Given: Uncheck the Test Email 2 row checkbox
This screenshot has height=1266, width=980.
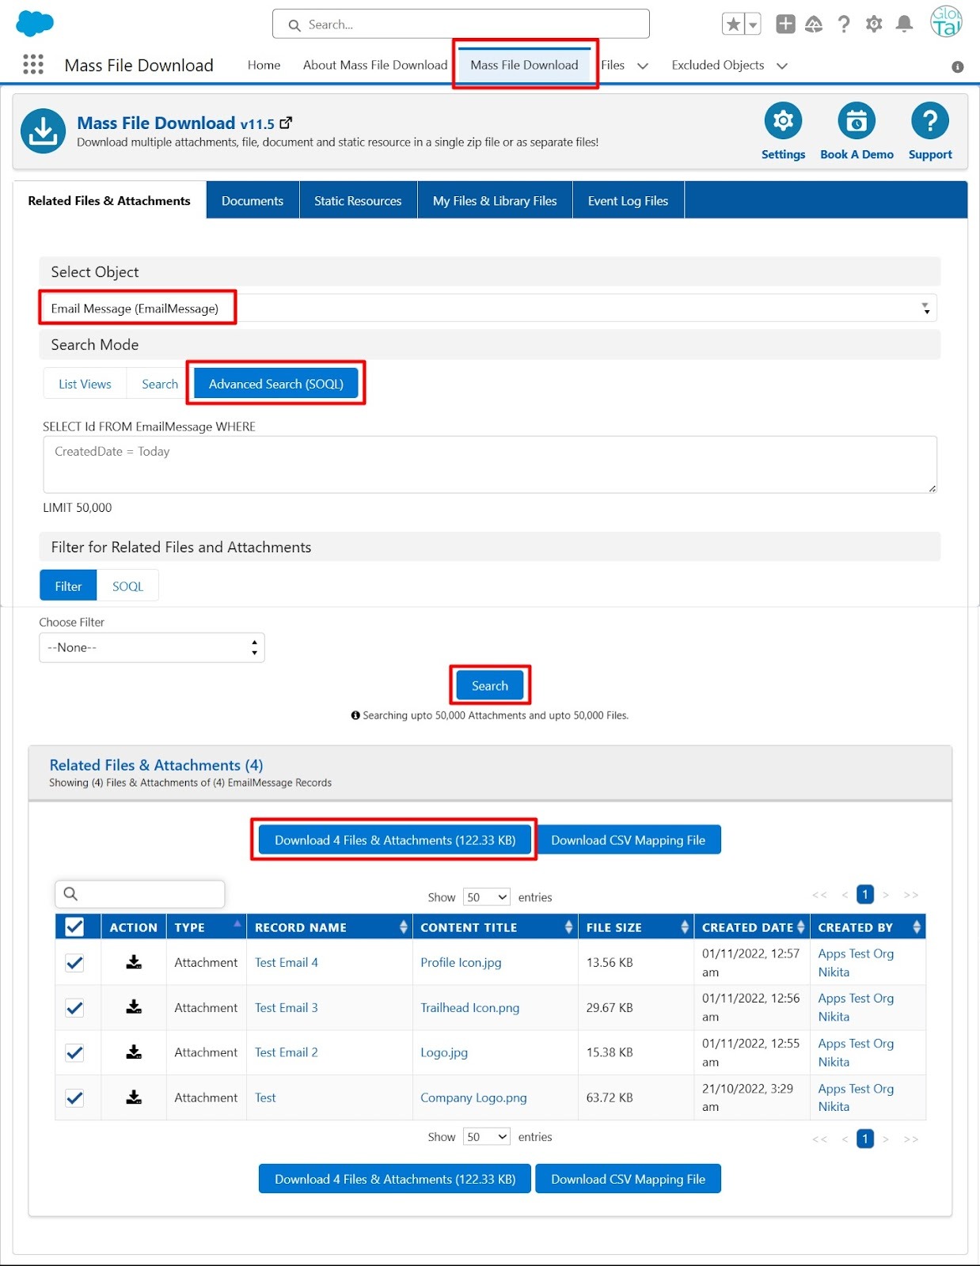Looking at the screenshot, I should [74, 1053].
